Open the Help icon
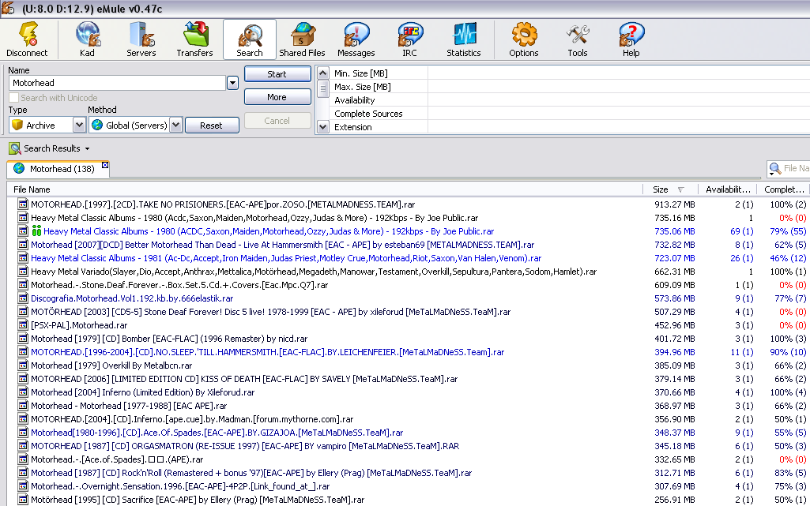Screen dimensions: 810x506 pyautogui.click(x=631, y=39)
